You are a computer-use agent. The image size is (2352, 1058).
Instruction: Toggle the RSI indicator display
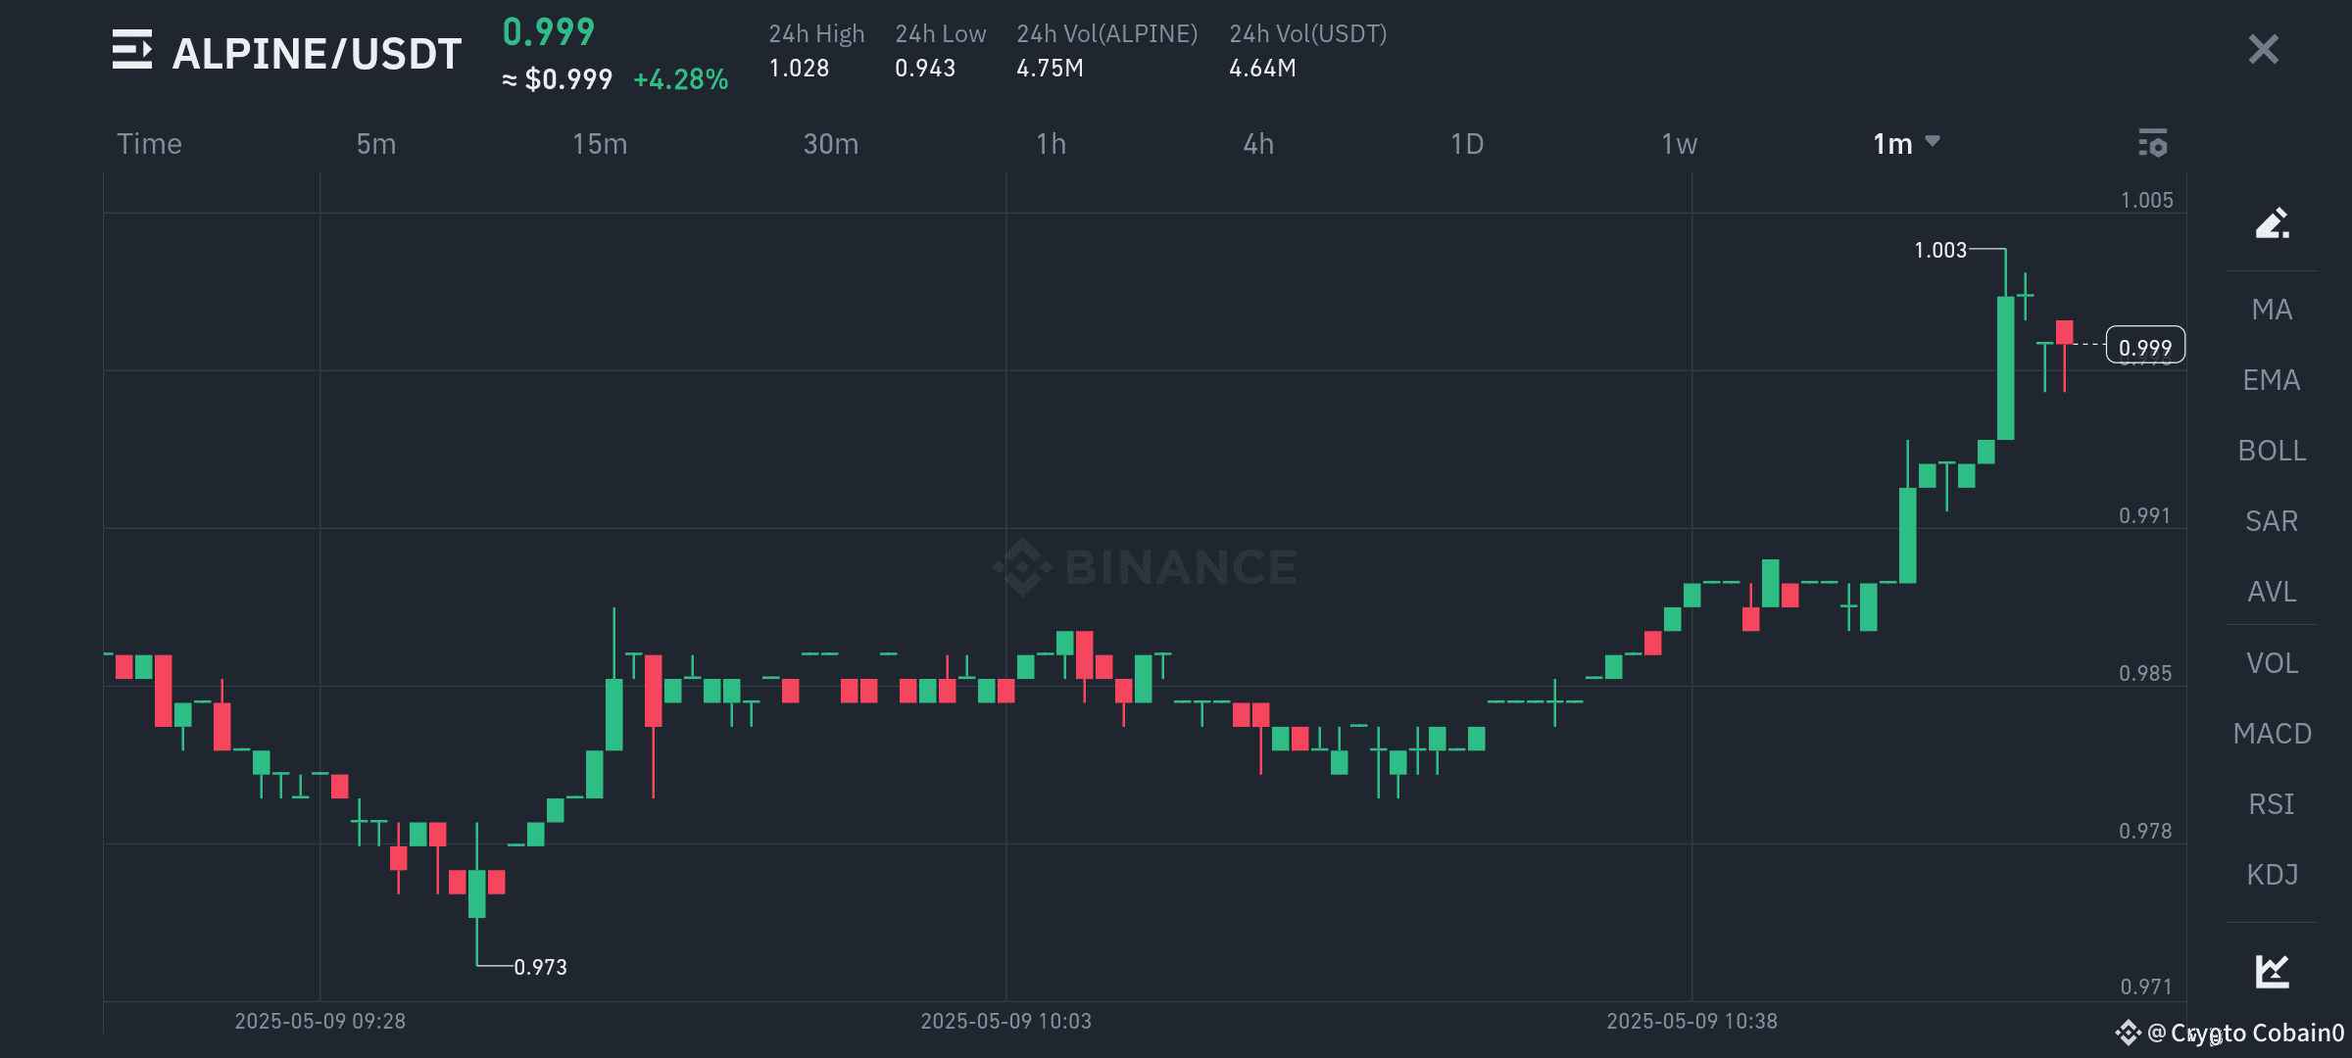2272,803
